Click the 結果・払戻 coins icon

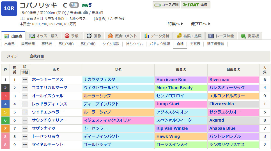[x=179, y=36]
